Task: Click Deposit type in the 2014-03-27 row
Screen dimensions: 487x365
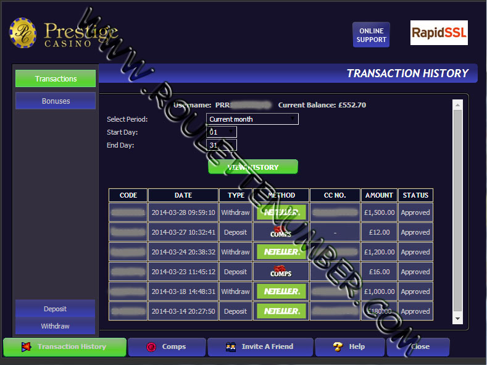Action: click(235, 232)
